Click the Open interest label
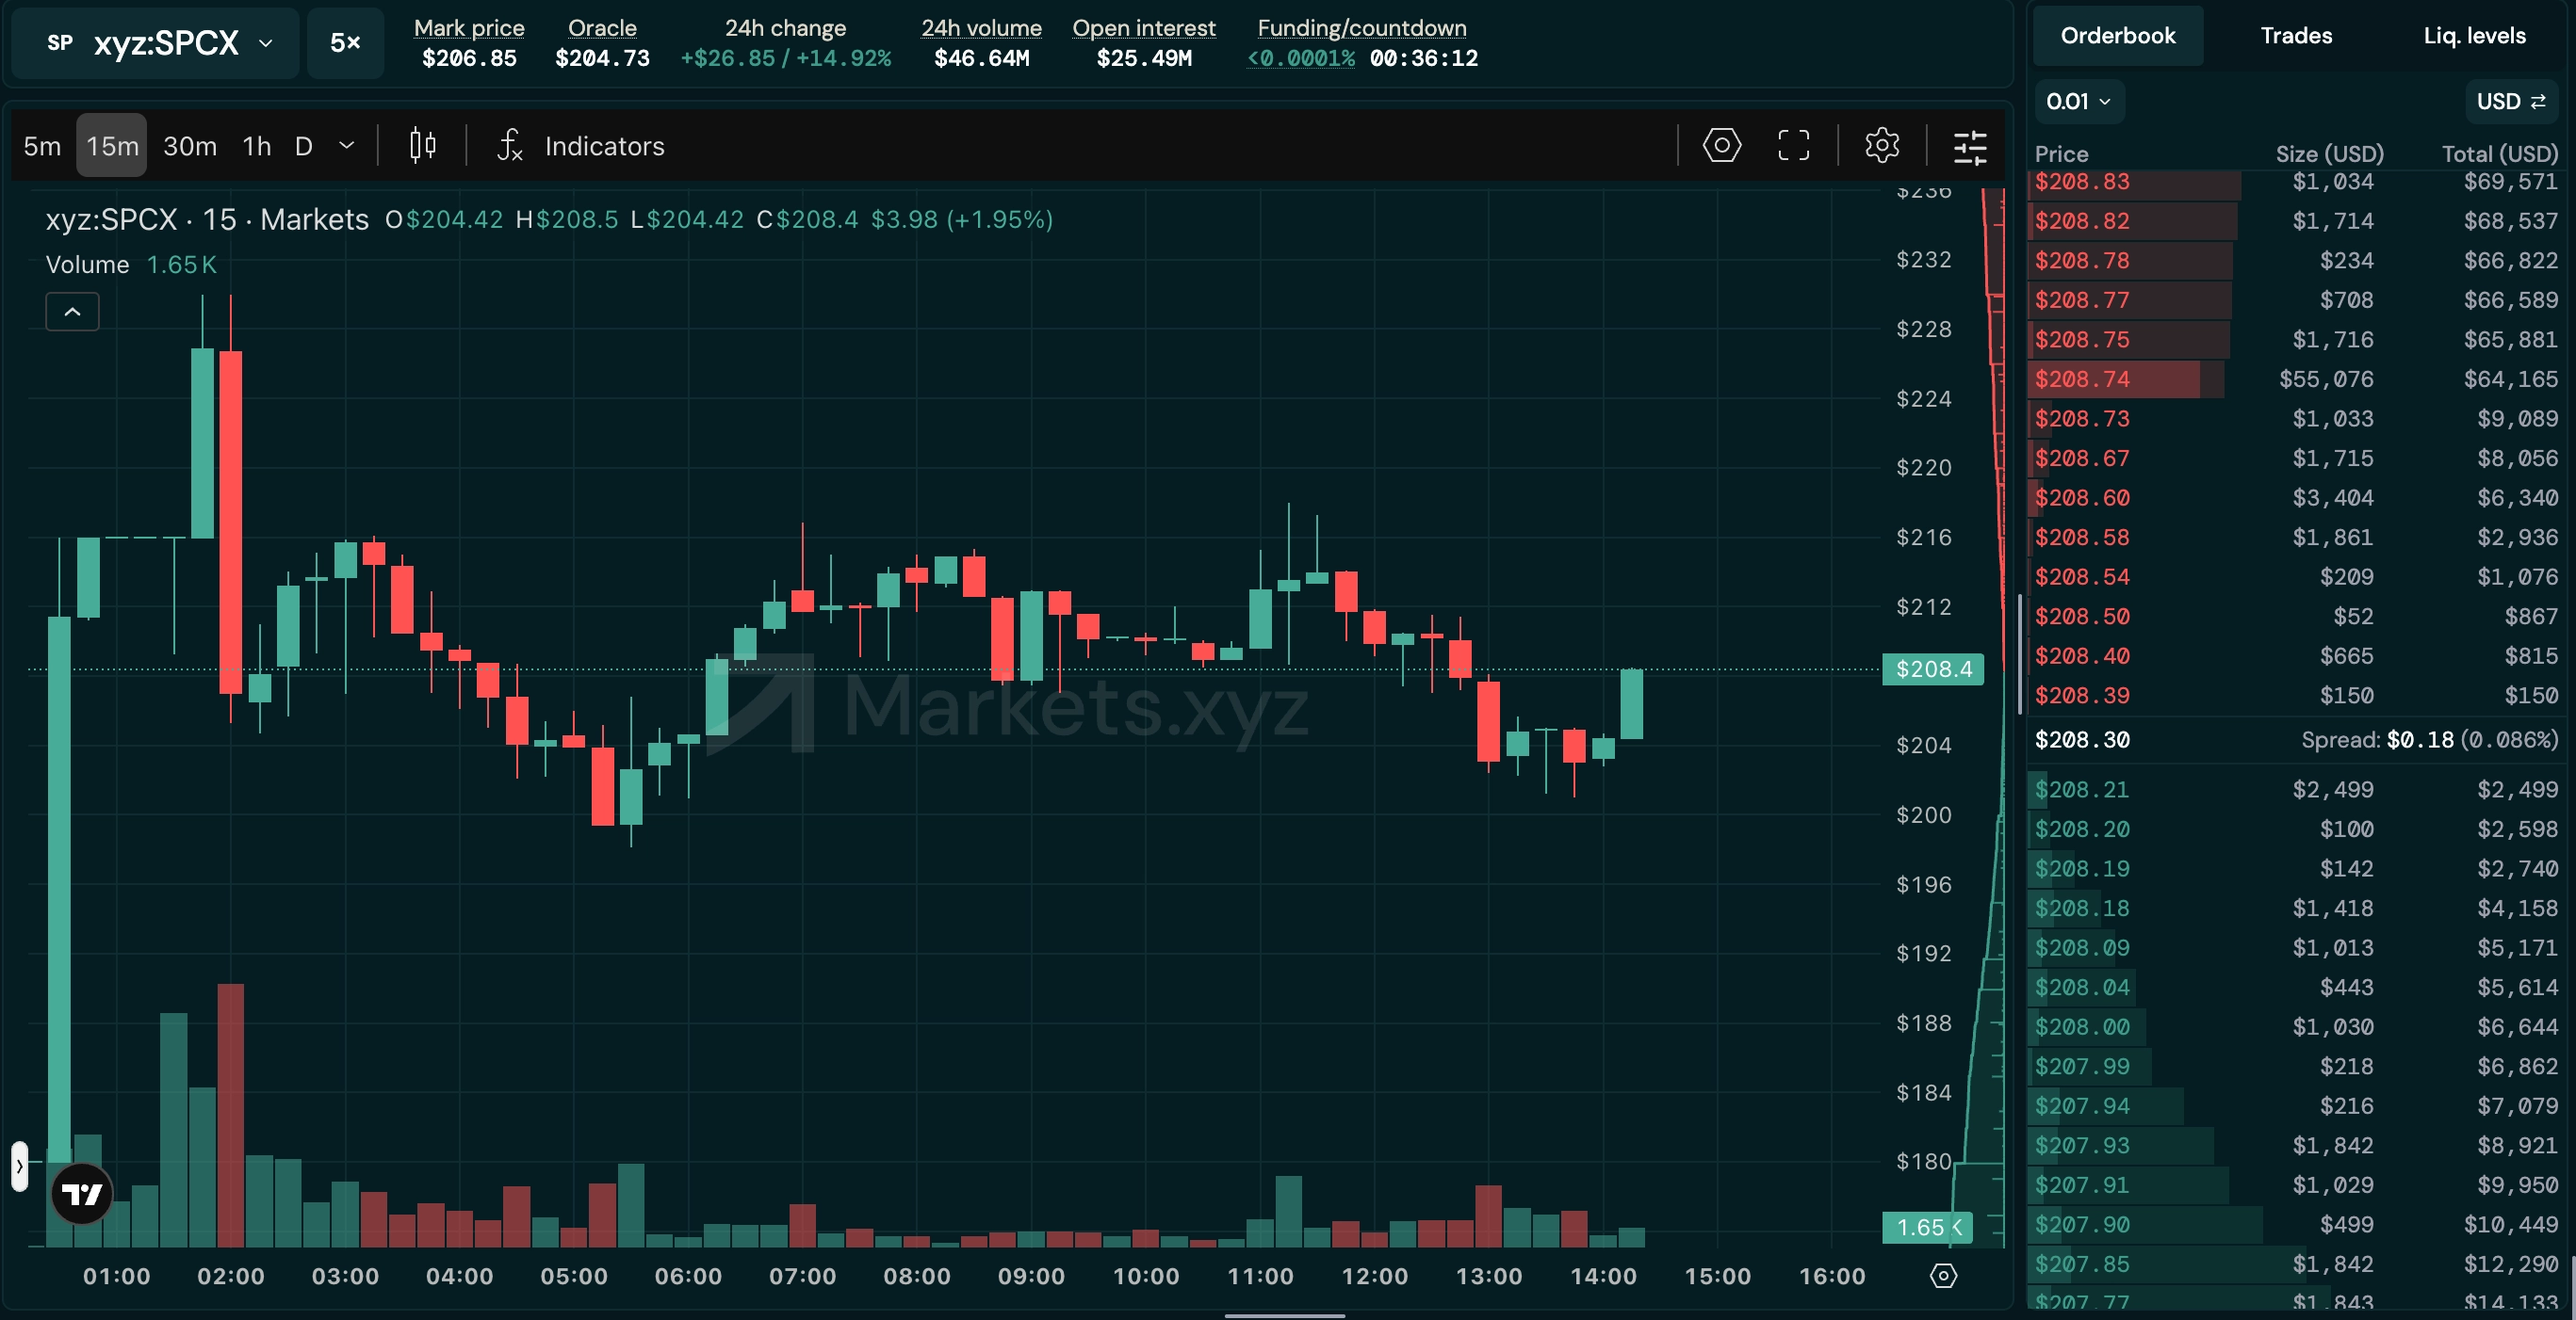 click(x=1144, y=28)
